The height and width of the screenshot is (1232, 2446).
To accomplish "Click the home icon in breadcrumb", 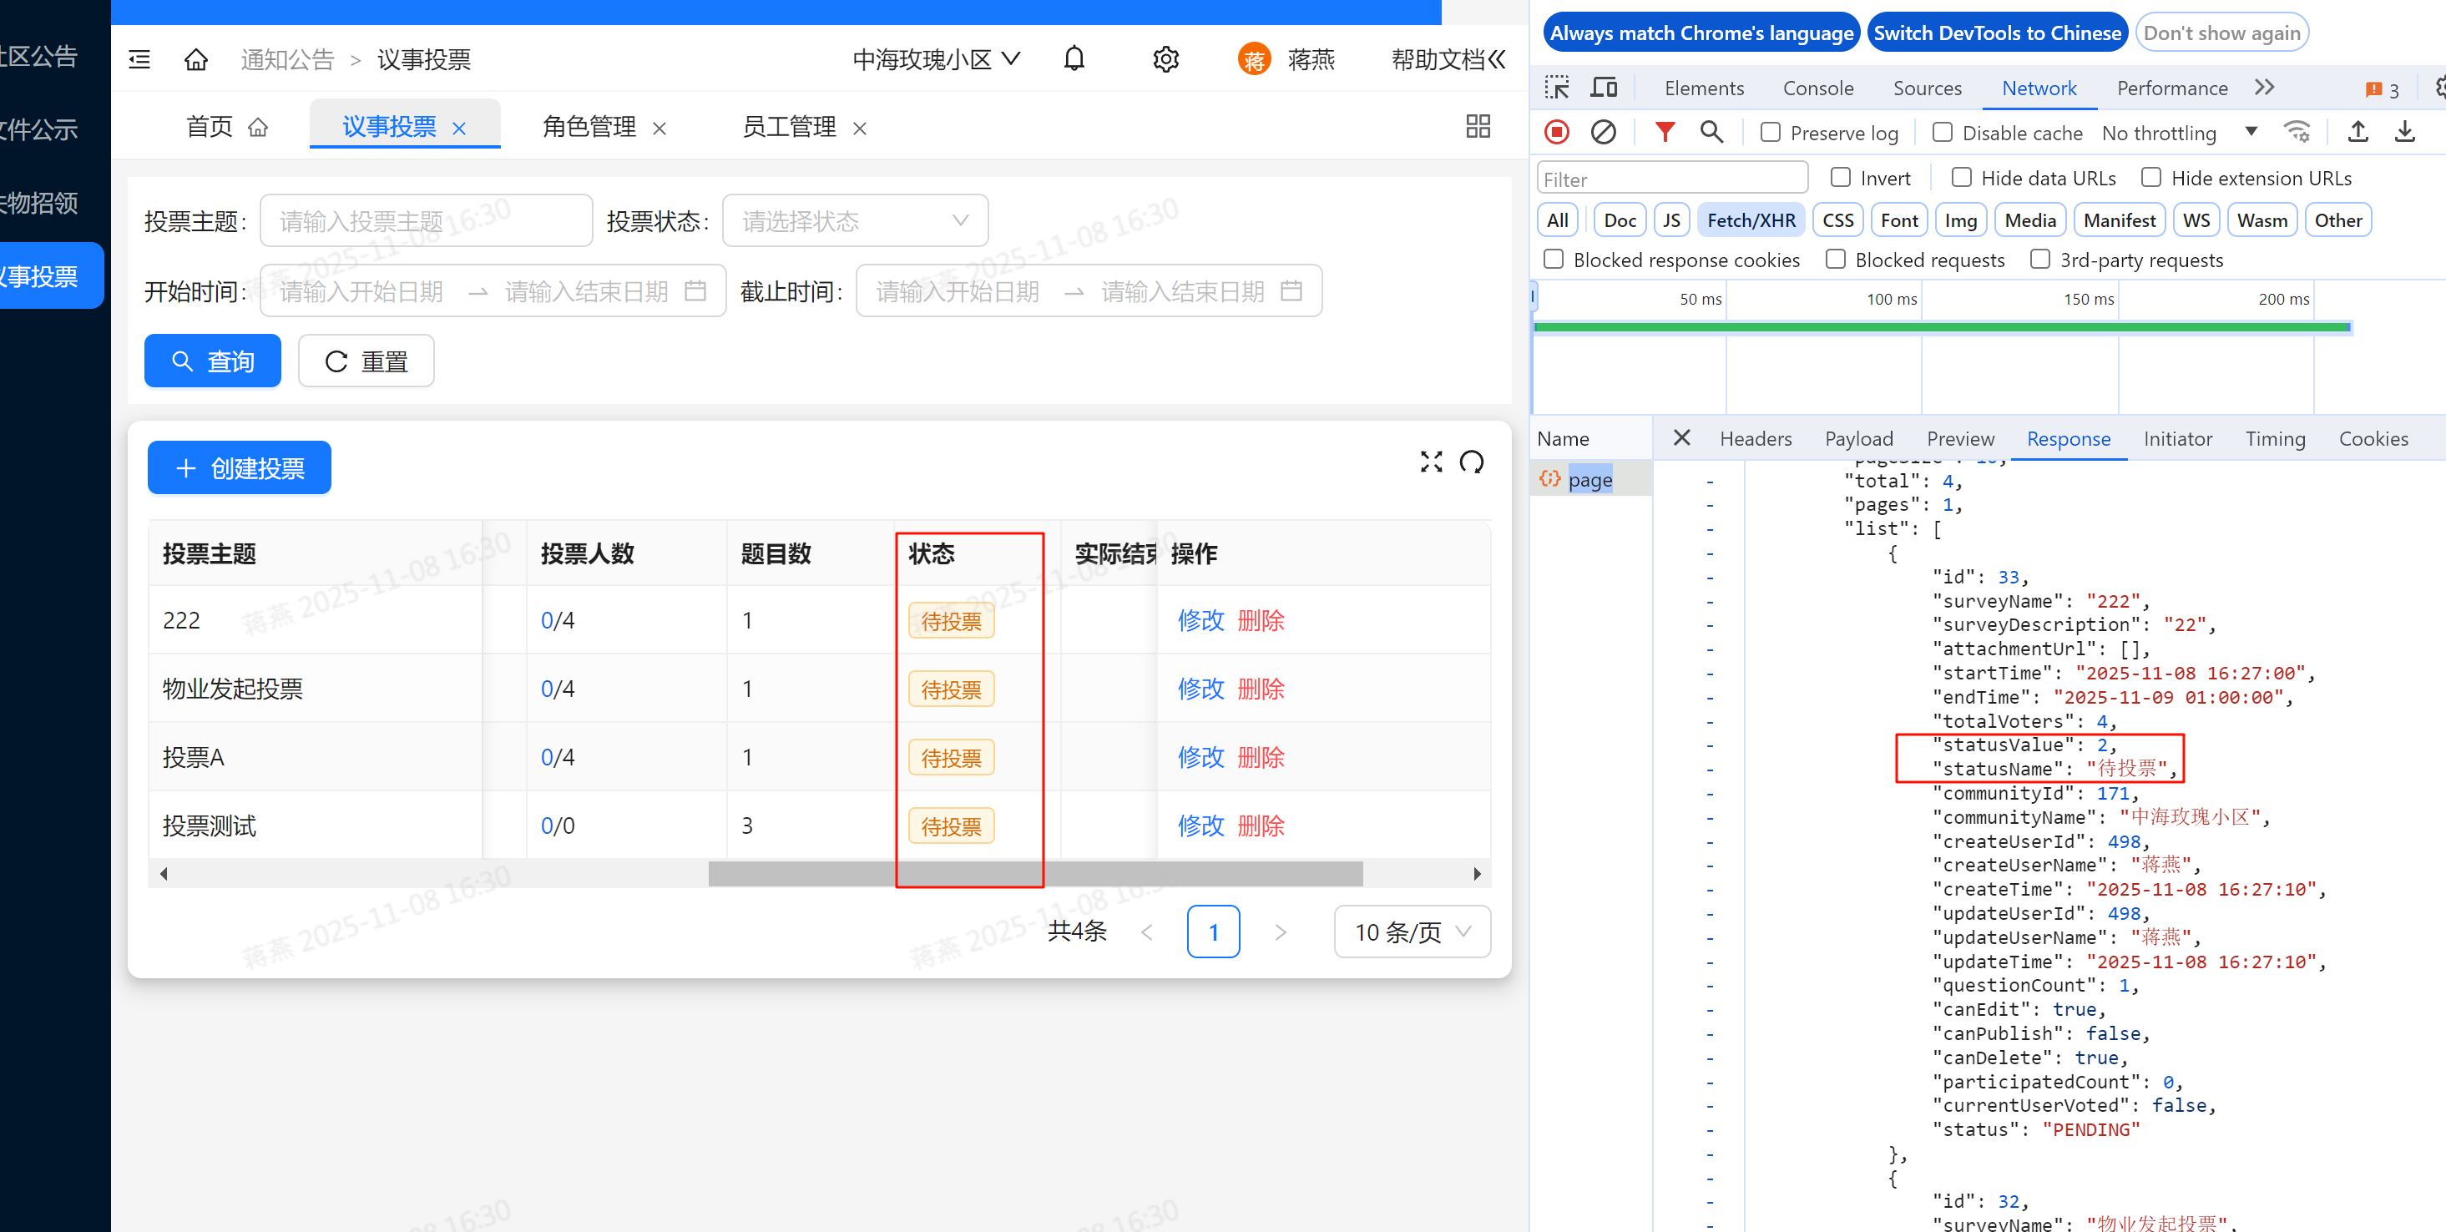I will [x=195, y=60].
